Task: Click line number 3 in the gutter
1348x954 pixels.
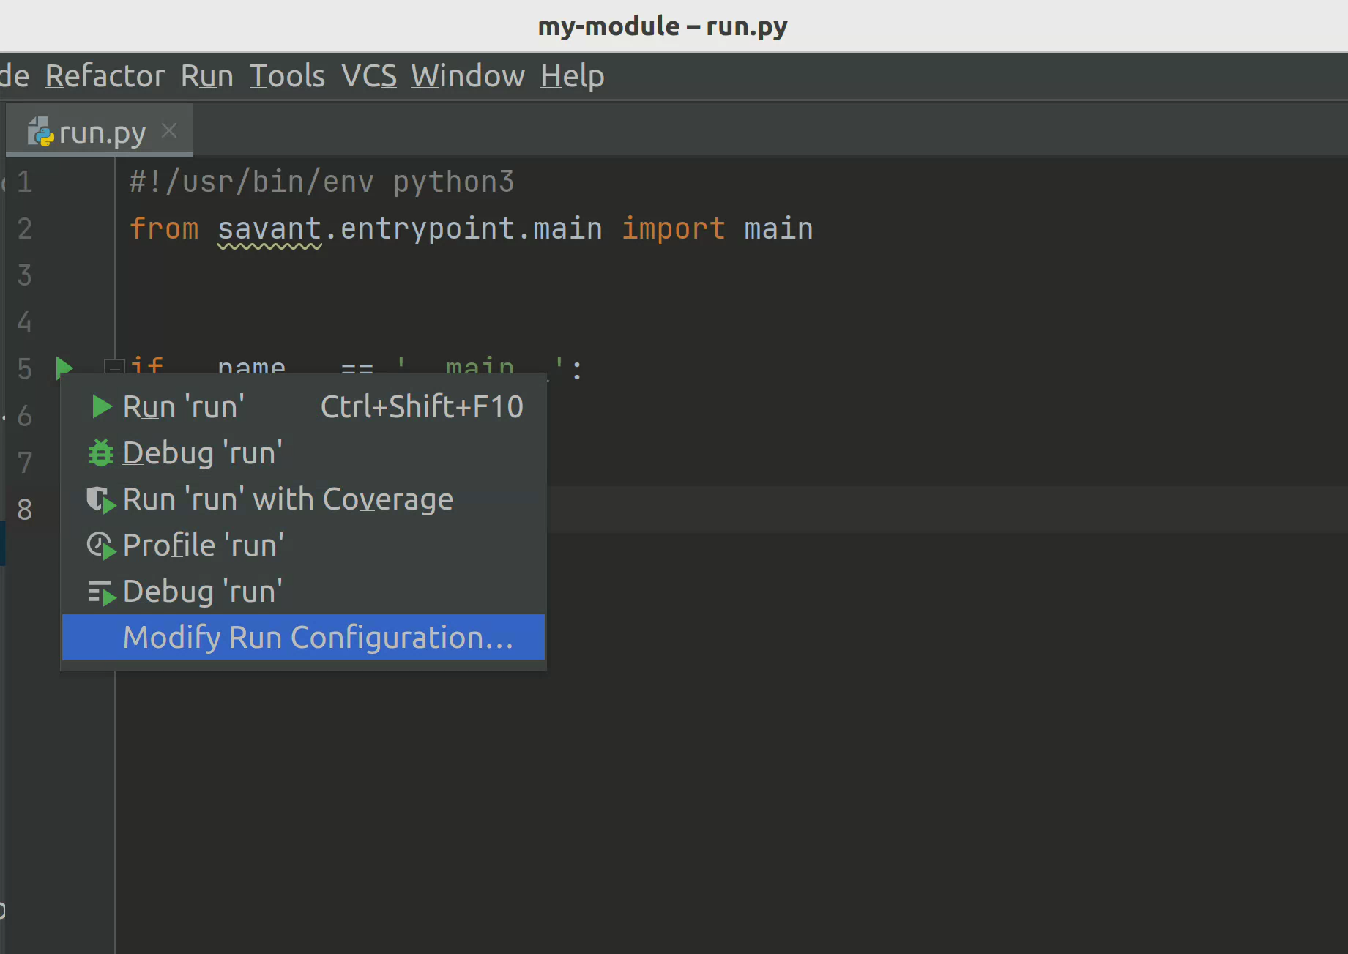Action: click(25, 275)
